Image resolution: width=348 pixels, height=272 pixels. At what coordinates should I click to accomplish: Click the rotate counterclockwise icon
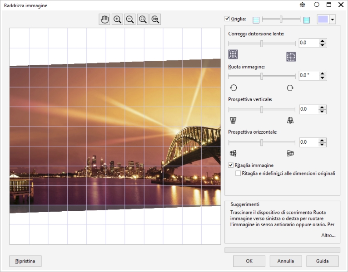pyautogui.click(x=234, y=88)
